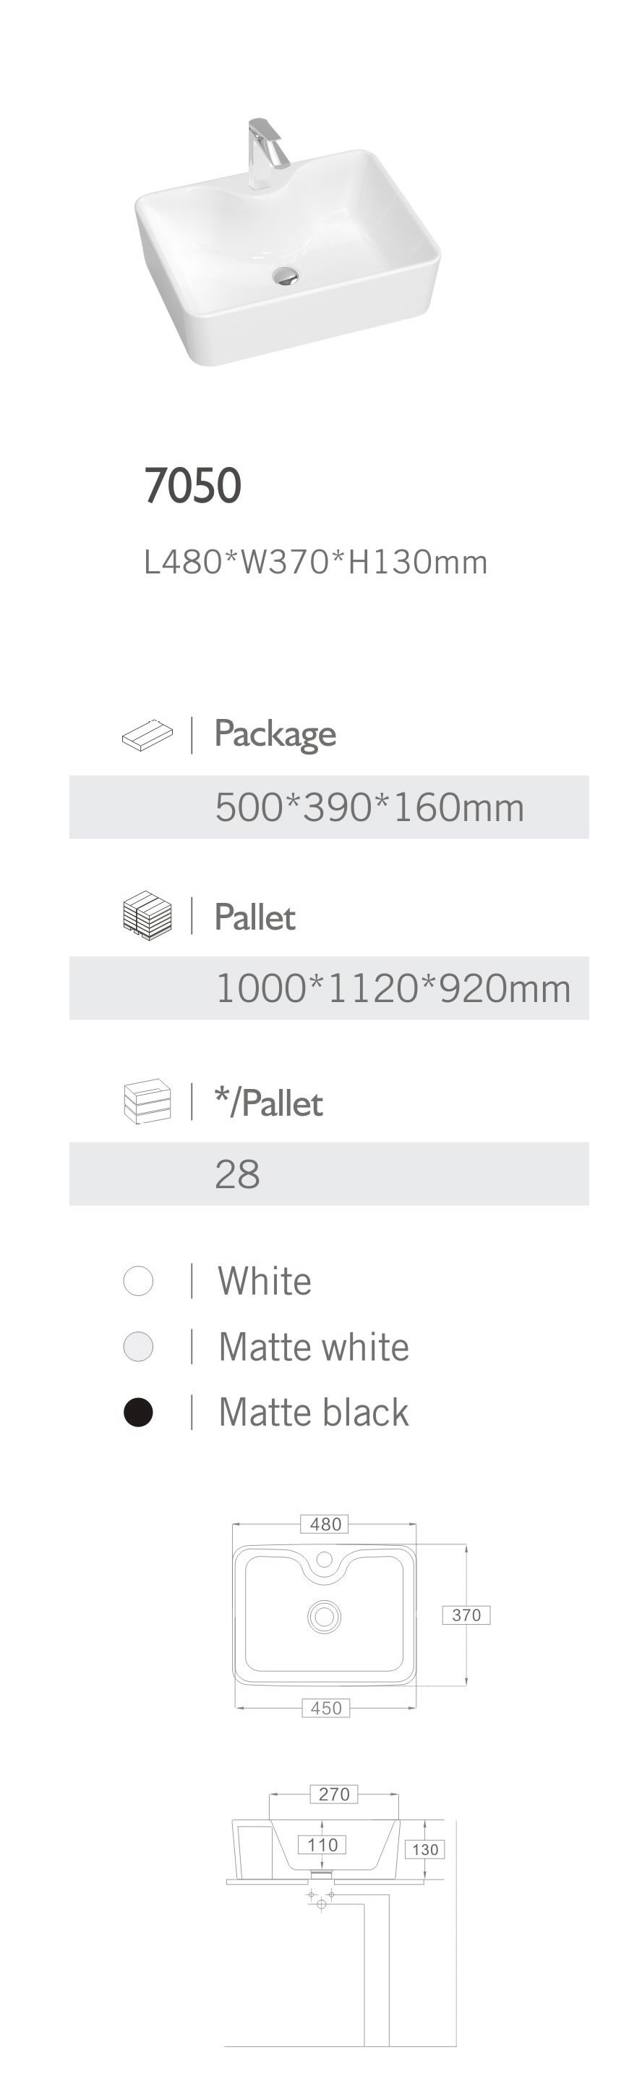Click the quantity per pallet value 28
642x2078 pixels.
[x=238, y=1174]
